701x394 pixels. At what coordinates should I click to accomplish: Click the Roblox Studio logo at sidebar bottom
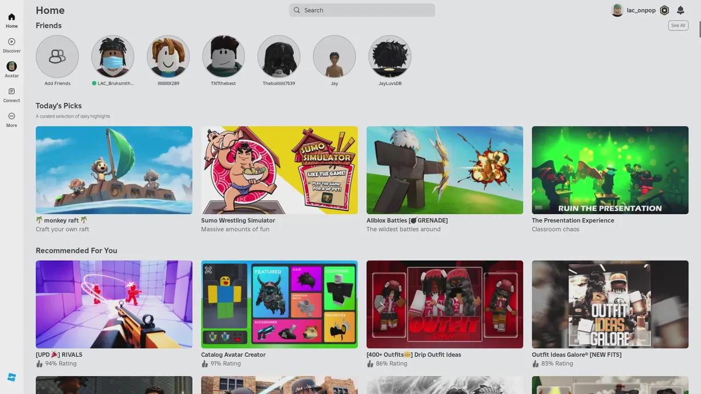(x=12, y=378)
